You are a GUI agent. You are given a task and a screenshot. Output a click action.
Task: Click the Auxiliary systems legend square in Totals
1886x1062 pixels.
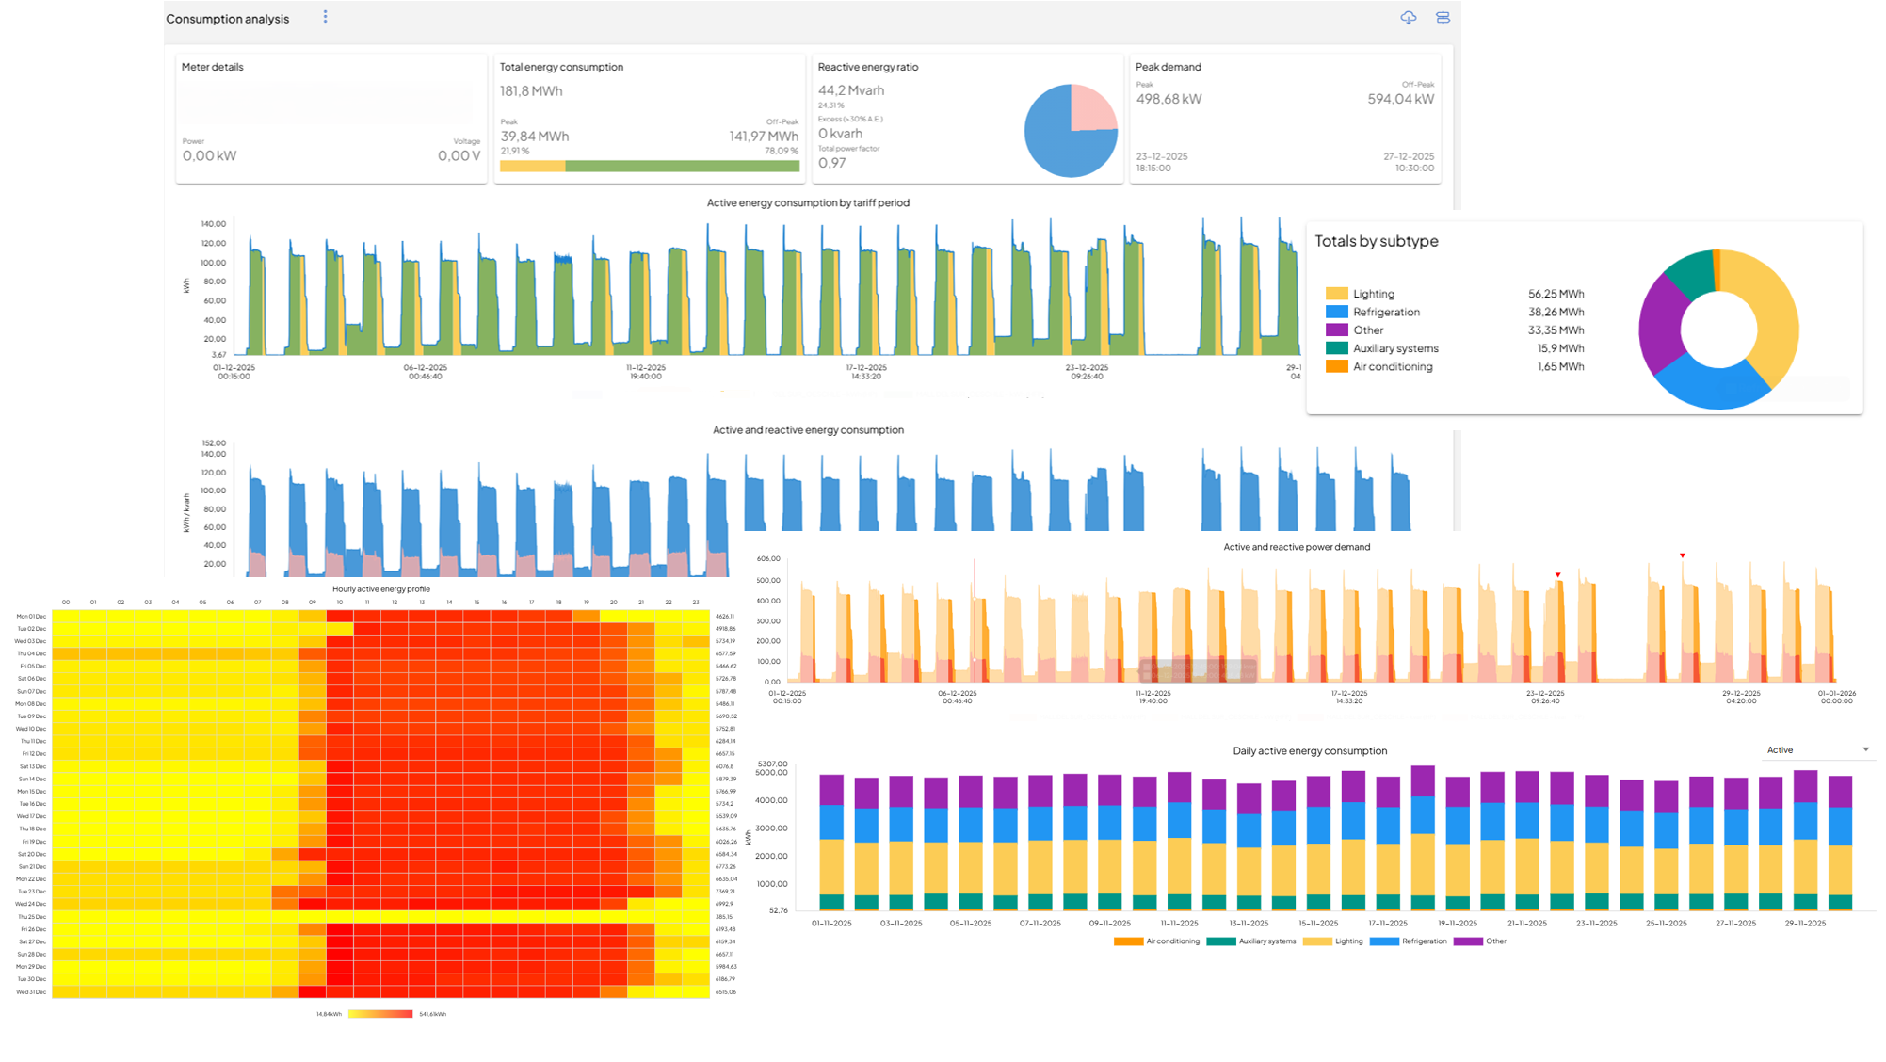coord(1336,348)
